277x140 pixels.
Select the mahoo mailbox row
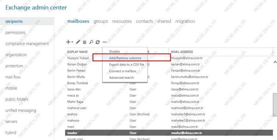coord(169,114)
